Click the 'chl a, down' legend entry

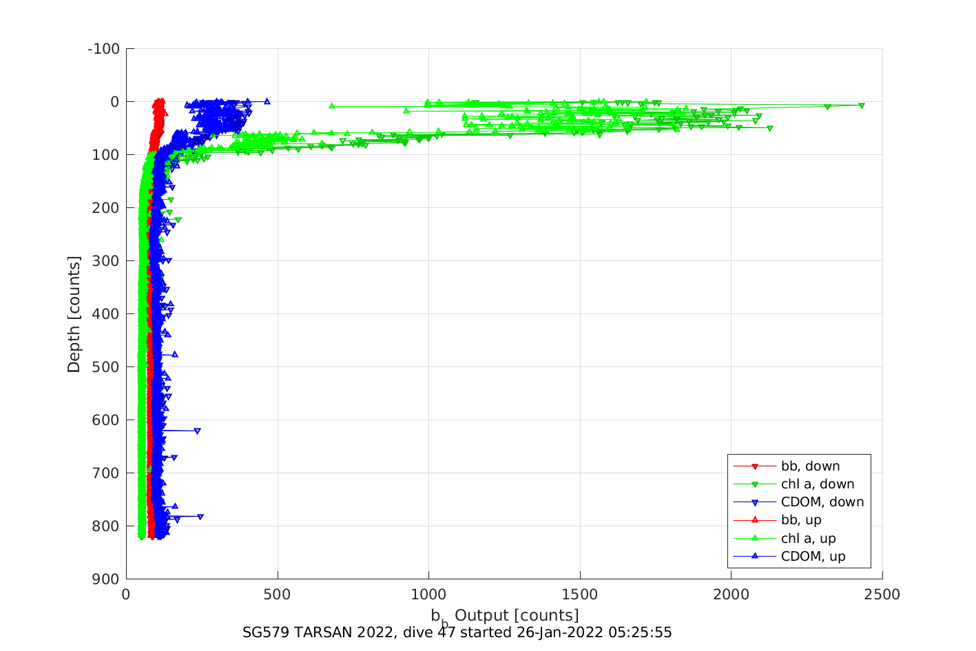coord(818,484)
